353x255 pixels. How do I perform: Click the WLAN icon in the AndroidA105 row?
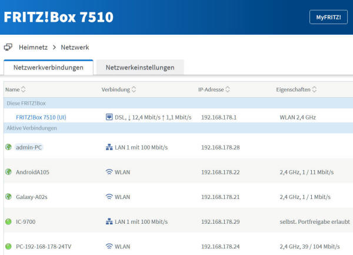point(109,171)
